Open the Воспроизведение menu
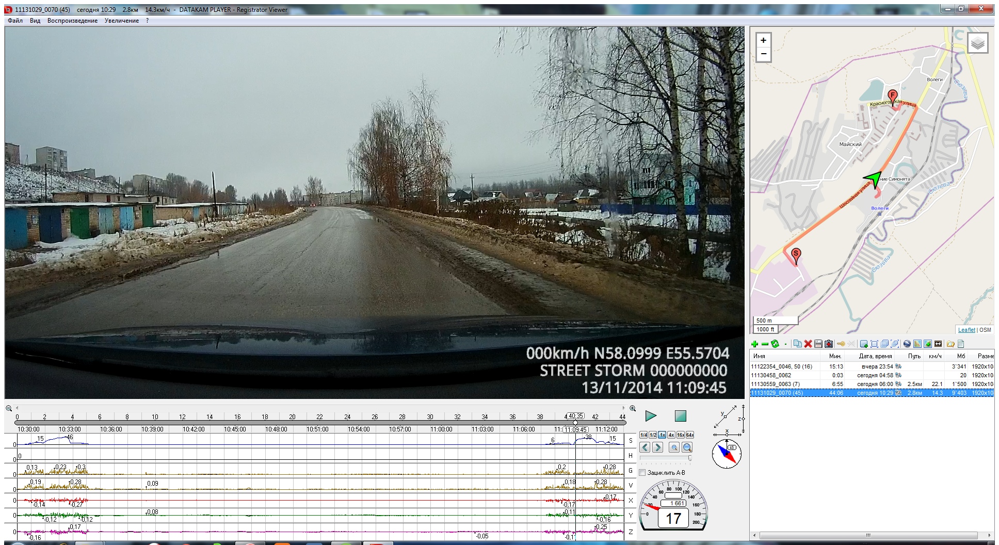Image resolution: width=999 pixels, height=545 pixels. tap(72, 21)
